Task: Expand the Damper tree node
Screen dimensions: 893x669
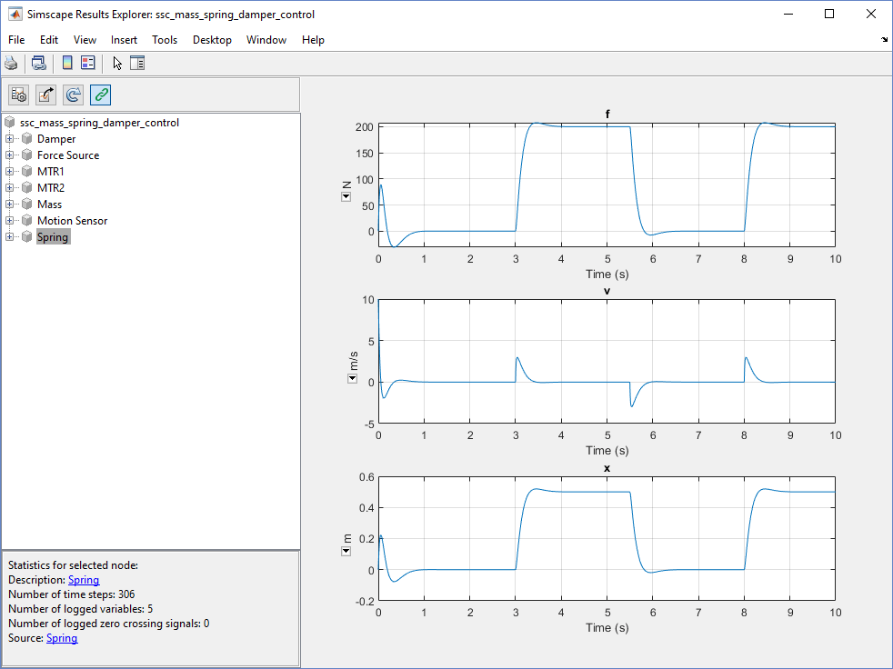Action: (x=10, y=139)
